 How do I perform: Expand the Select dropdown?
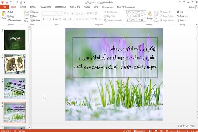point(181,20)
